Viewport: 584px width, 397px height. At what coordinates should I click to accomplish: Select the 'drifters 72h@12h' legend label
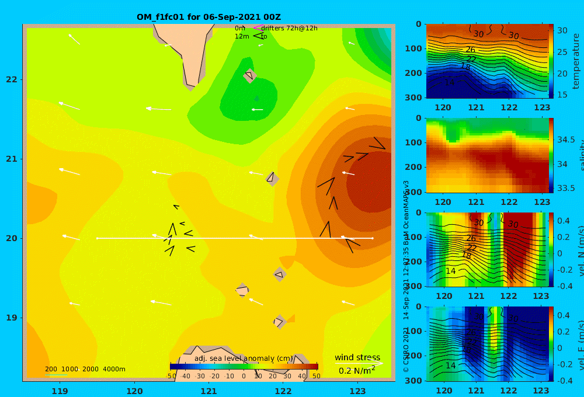coord(289,28)
